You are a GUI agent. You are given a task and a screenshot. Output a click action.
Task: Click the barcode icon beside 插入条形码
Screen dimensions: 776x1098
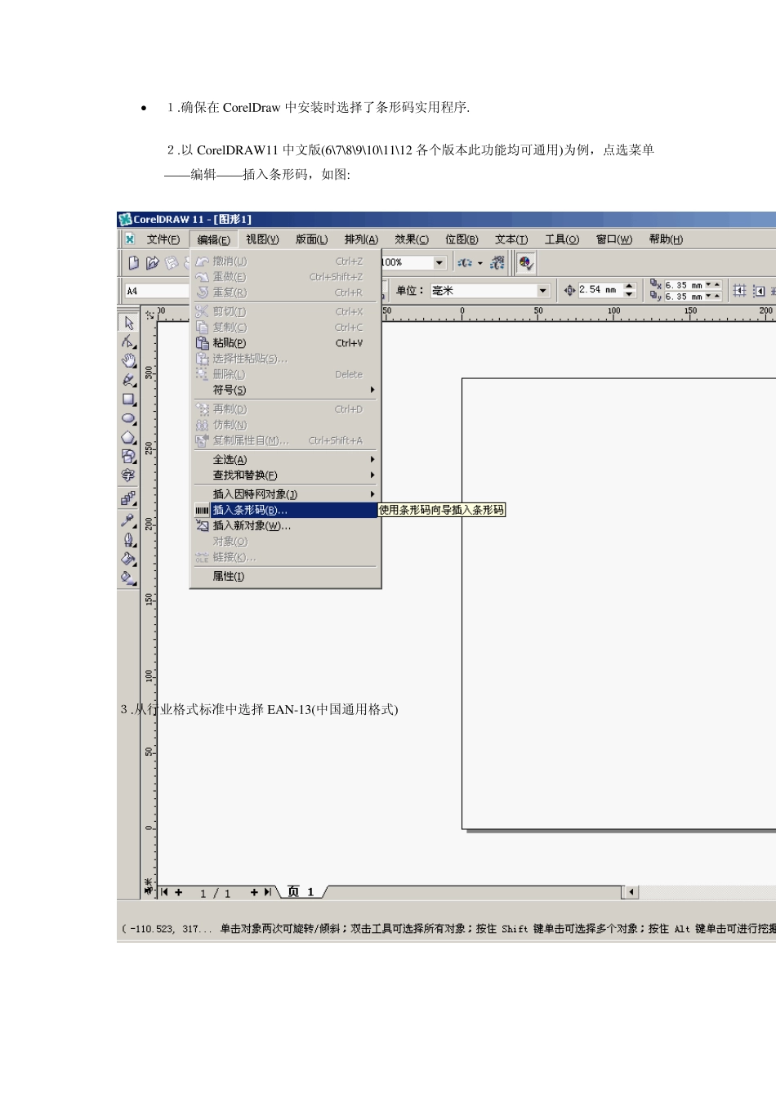(x=202, y=511)
